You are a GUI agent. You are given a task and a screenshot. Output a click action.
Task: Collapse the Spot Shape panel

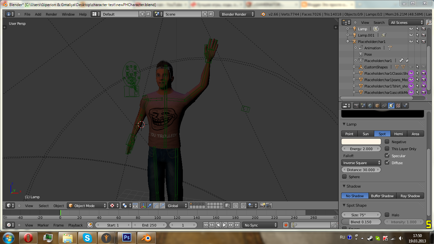tap(344, 205)
